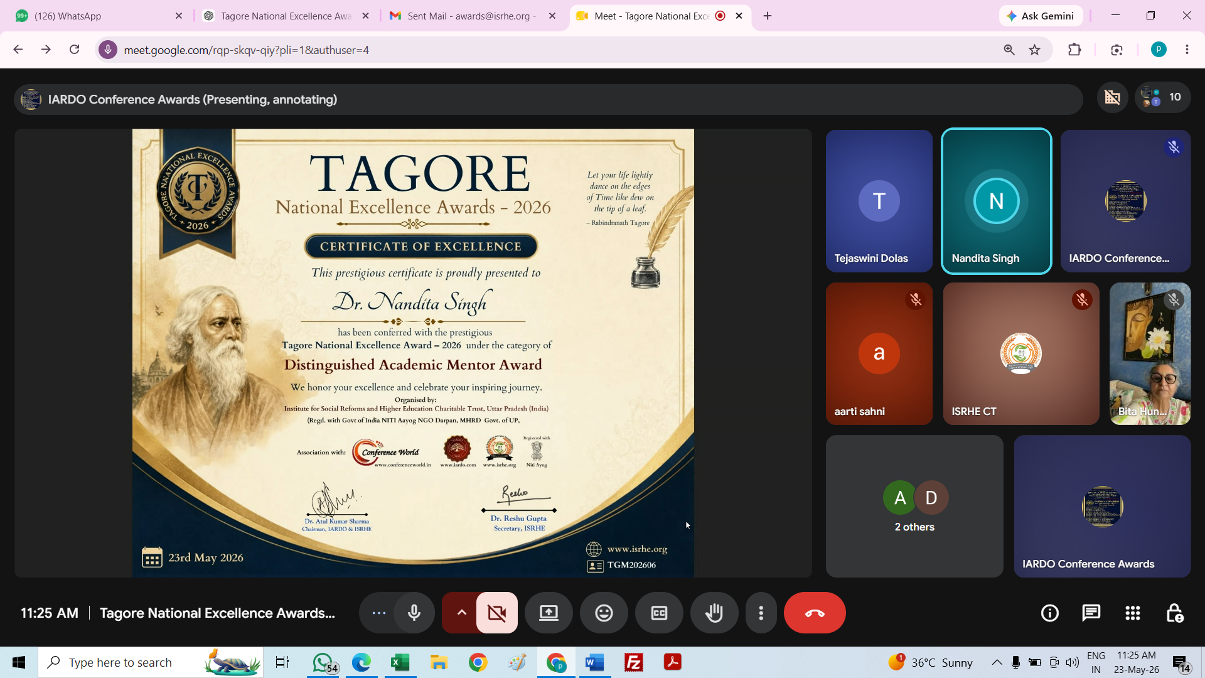Leave the call with red button
1205x678 pixels.
[815, 613]
